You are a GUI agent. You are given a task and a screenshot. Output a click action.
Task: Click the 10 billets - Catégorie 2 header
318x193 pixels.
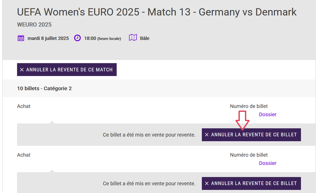pyautogui.click(x=44, y=88)
